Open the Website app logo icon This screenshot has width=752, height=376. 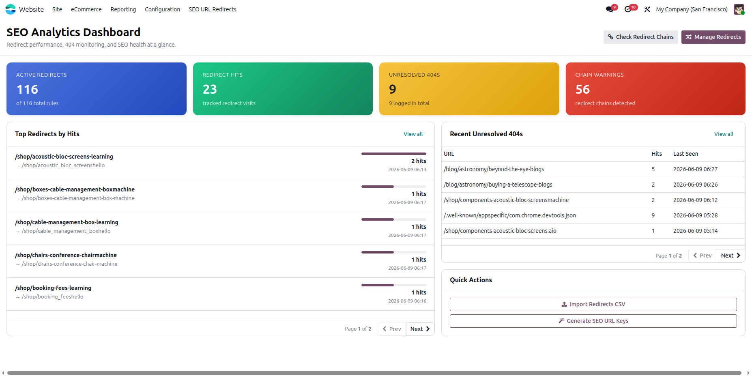point(11,9)
